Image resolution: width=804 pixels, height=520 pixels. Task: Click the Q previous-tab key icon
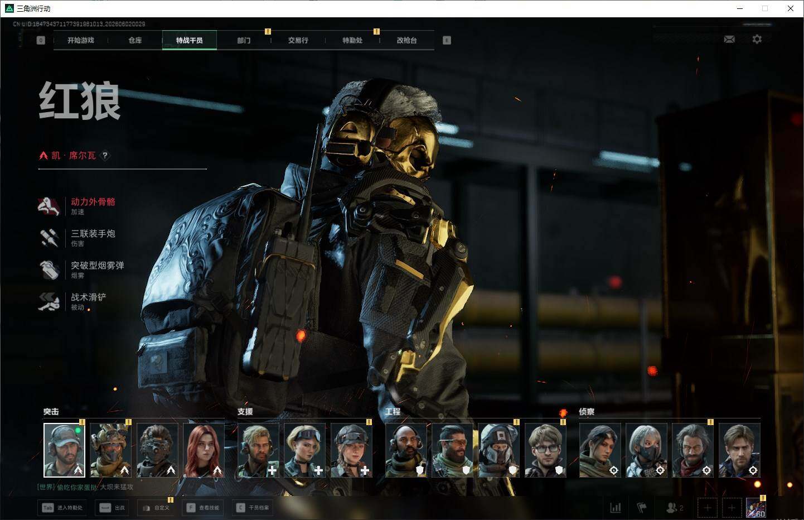tap(41, 40)
